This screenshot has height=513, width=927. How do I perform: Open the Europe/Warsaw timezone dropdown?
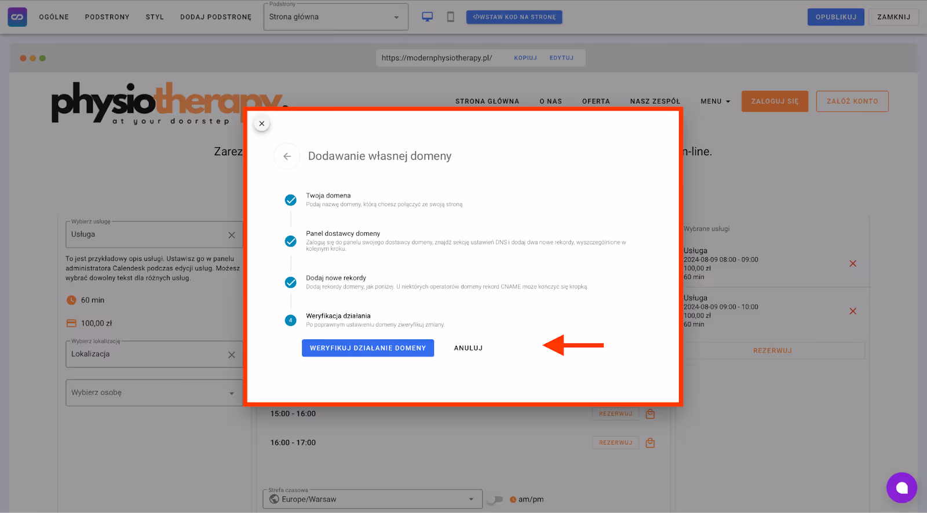[x=470, y=499]
